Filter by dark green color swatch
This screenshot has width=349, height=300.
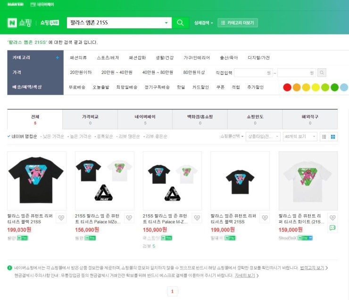coord(334,87)
